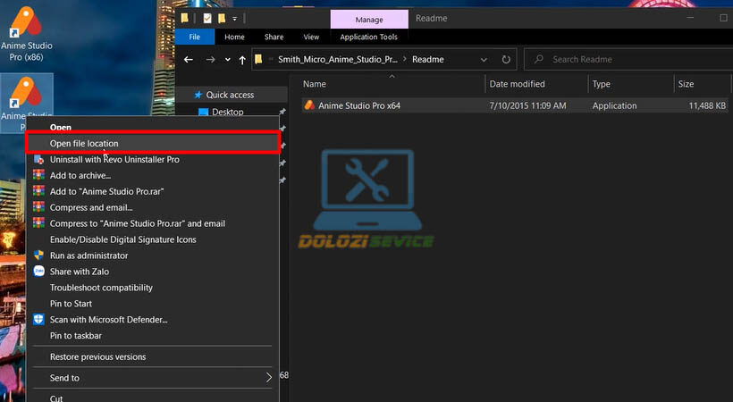Expand the Send to submenu
733x402 pixels.
click(269, 378)
